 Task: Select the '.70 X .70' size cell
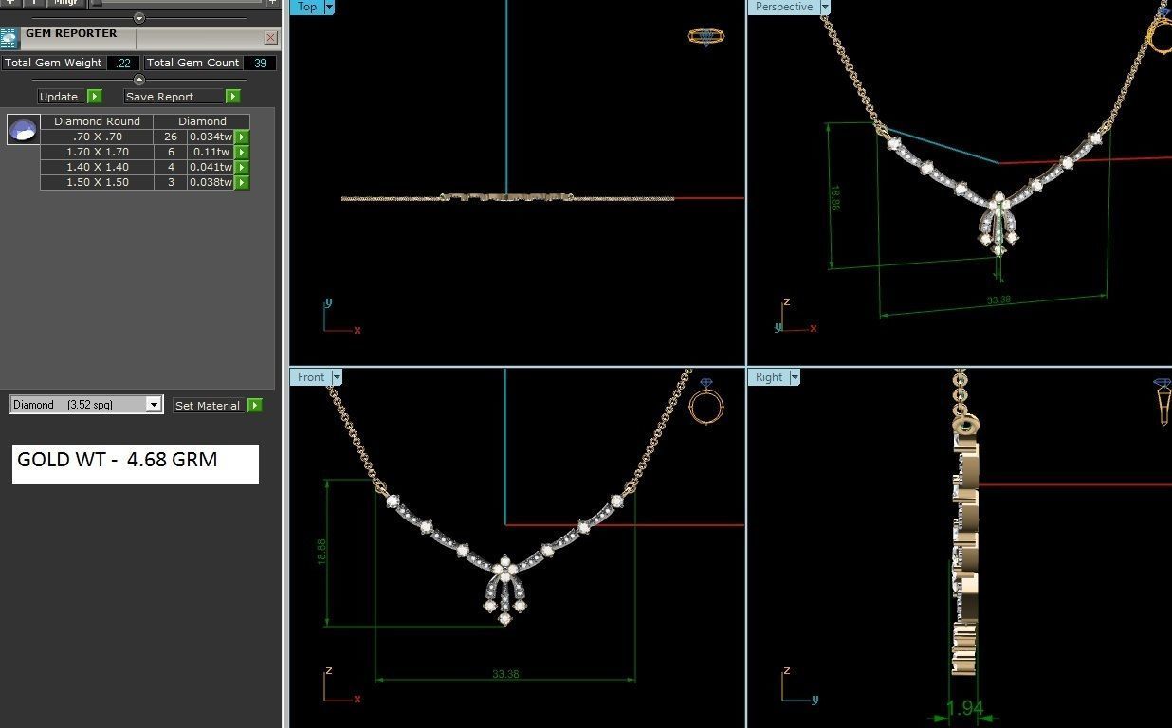click(x=98, y=136)
